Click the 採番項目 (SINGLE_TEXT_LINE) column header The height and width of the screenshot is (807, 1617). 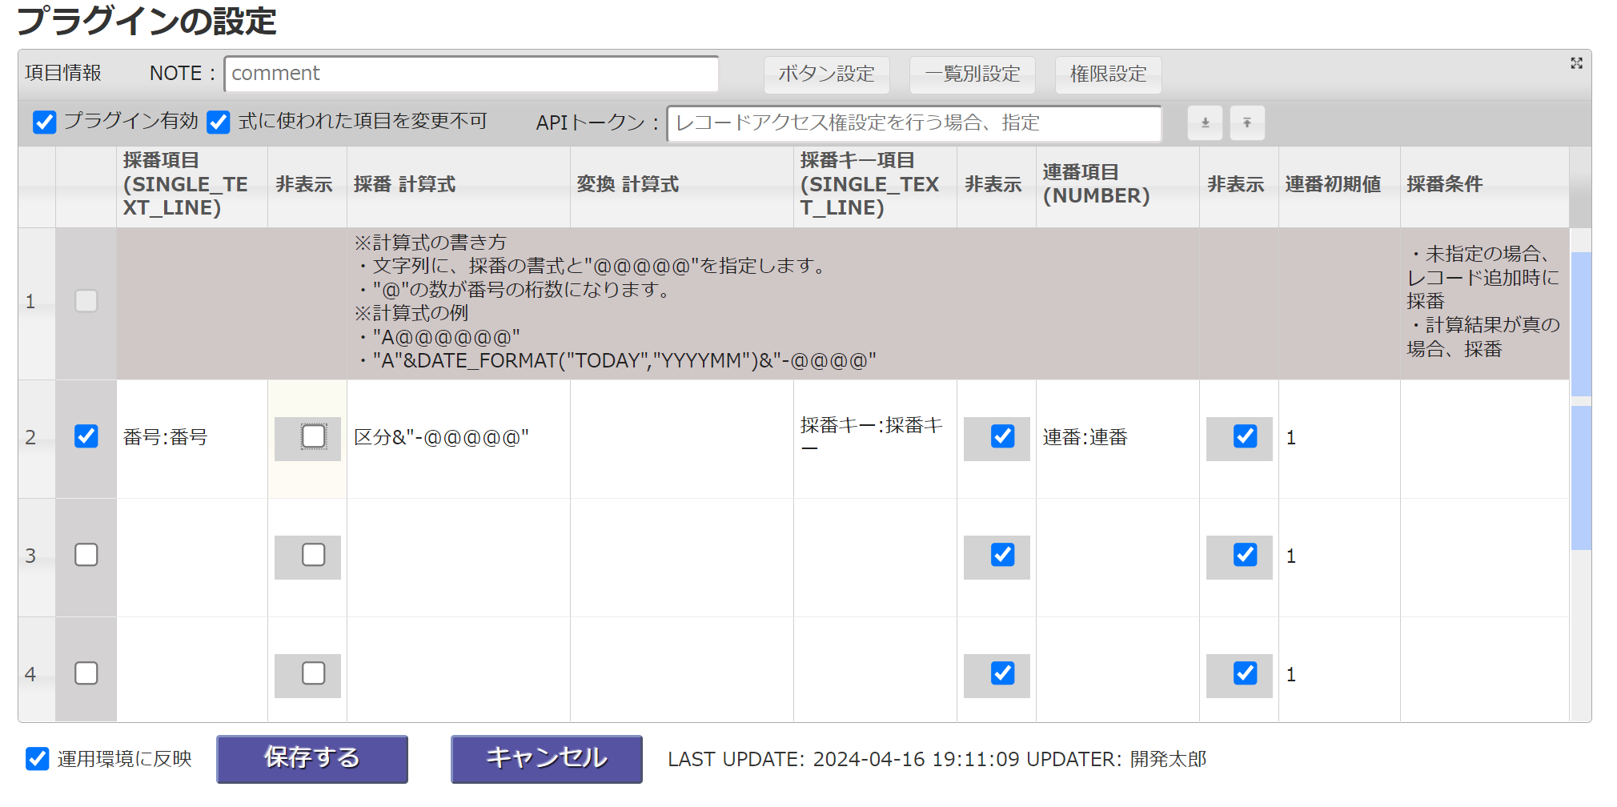[192, 186]
